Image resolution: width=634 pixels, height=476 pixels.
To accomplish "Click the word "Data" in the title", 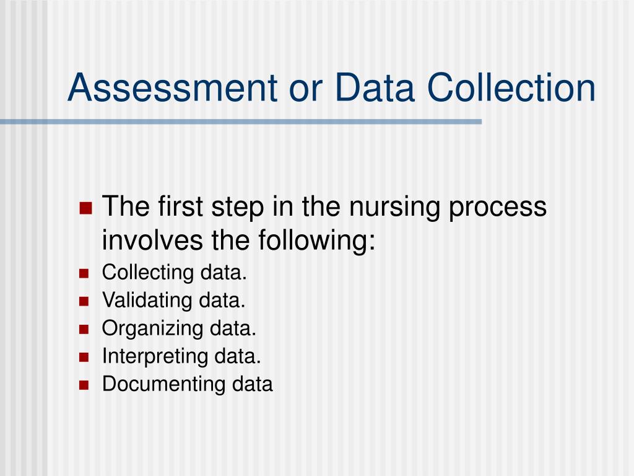I will click(375, 87).
